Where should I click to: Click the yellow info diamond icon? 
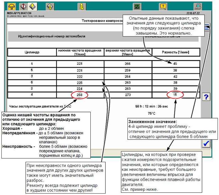coord(50,6)
